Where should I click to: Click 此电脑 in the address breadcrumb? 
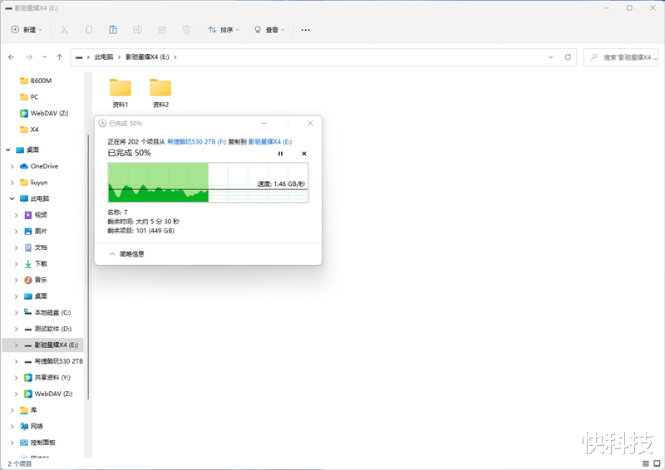(x=103, y=56)
